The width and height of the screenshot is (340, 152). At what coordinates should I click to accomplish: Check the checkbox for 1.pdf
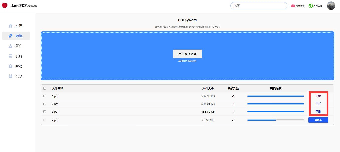pos(45,96)
